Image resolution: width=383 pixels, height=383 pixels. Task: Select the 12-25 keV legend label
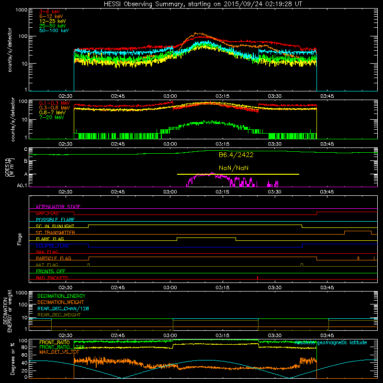tap(53, 21)
